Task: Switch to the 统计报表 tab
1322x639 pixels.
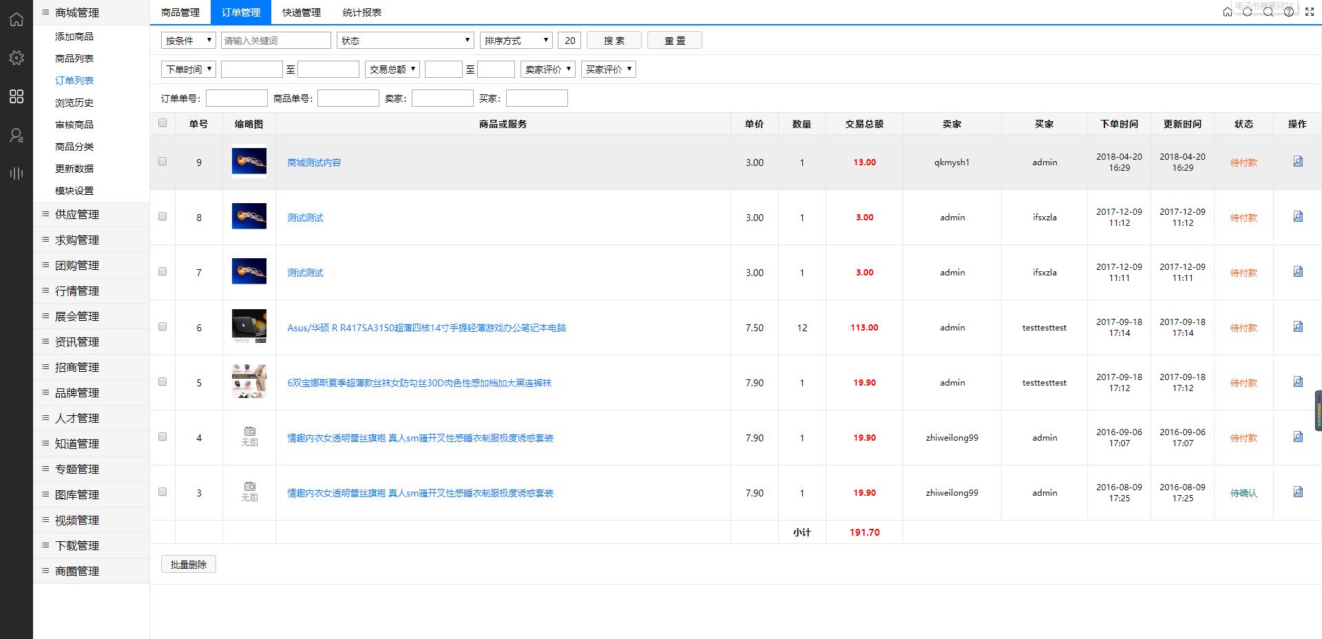Action: point(362,12)
